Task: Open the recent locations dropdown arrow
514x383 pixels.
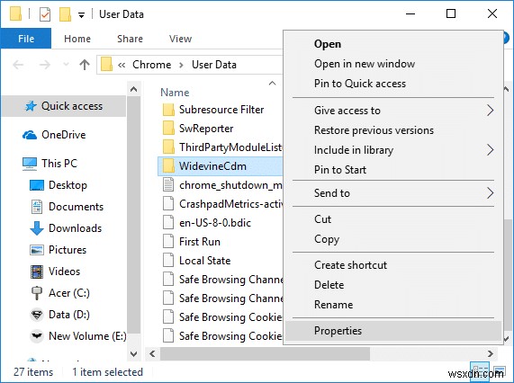Action: pos(66,65)
